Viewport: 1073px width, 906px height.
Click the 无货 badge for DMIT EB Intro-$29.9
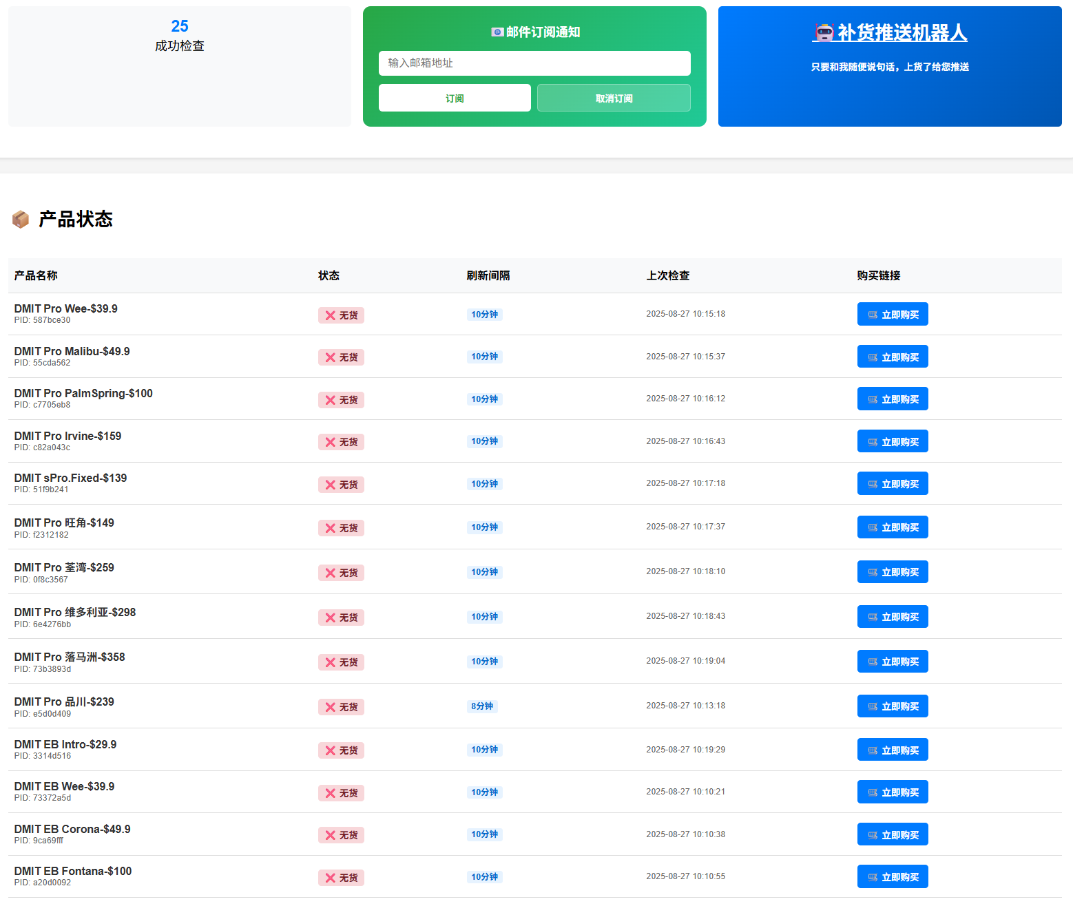click(341, 750)
